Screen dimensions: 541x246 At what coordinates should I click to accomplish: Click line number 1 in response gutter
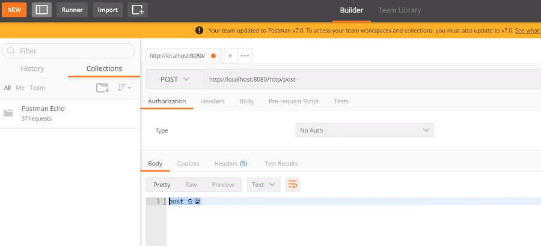[158, 201]
